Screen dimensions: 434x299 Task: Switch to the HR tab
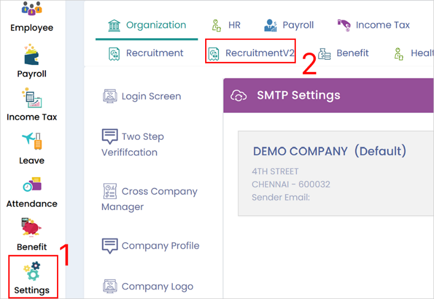(x=226, y=25)
